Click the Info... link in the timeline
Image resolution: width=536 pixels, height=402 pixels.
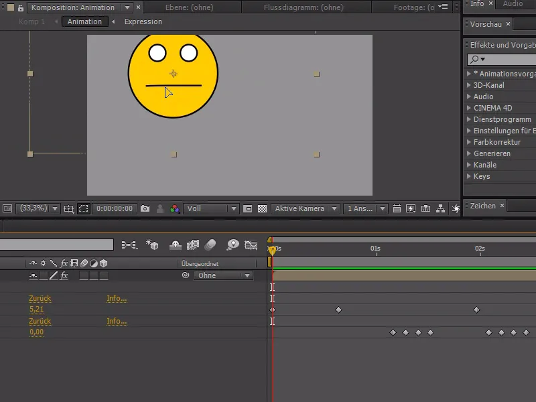116,298
